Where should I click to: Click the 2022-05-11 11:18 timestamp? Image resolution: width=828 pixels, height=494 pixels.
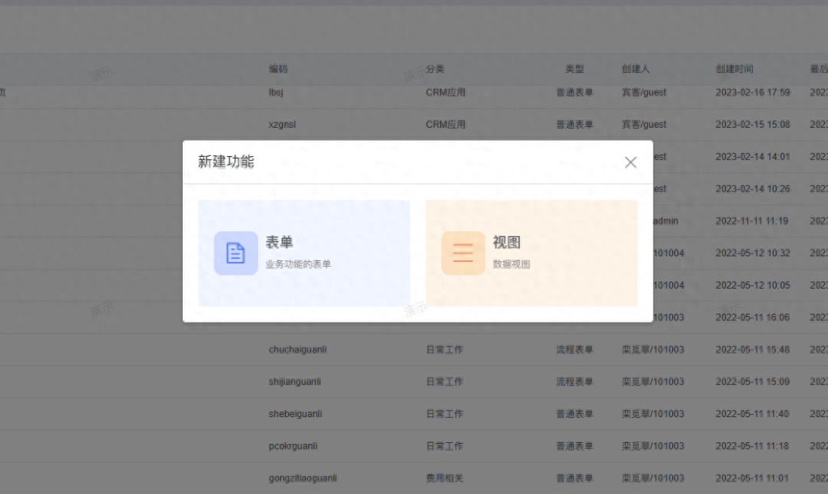(753, 446)
